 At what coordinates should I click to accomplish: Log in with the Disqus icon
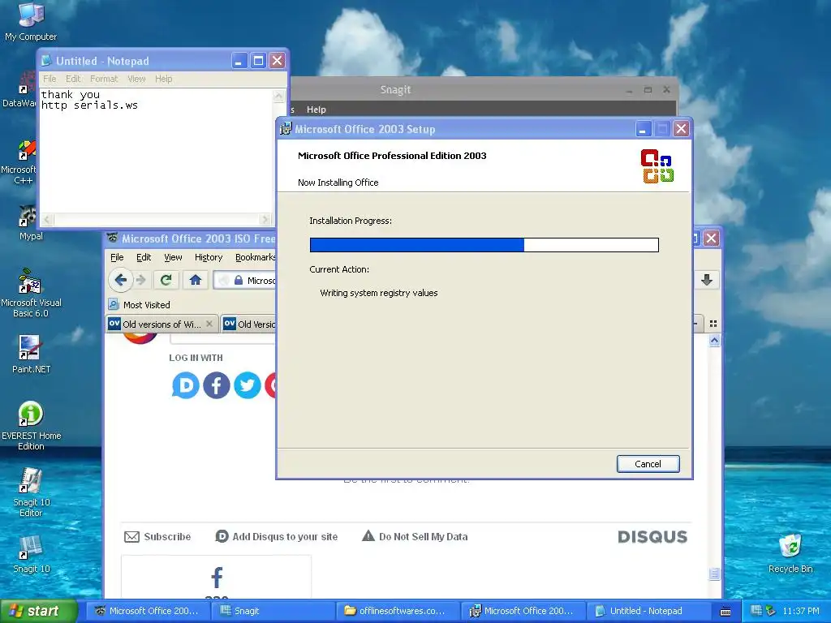[x=186, y=385]
